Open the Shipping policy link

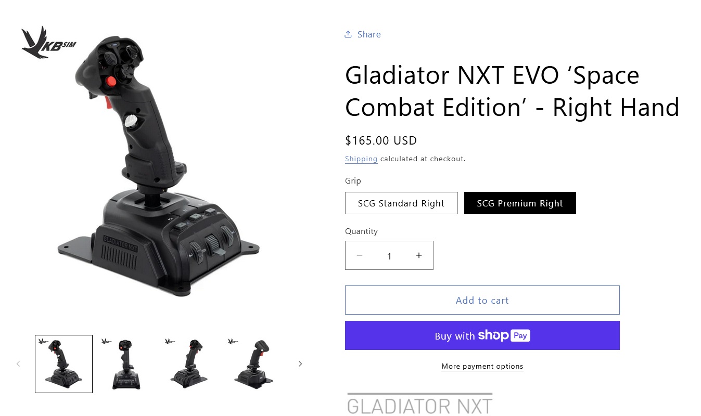pyautogui.click(x=361, y=159)
